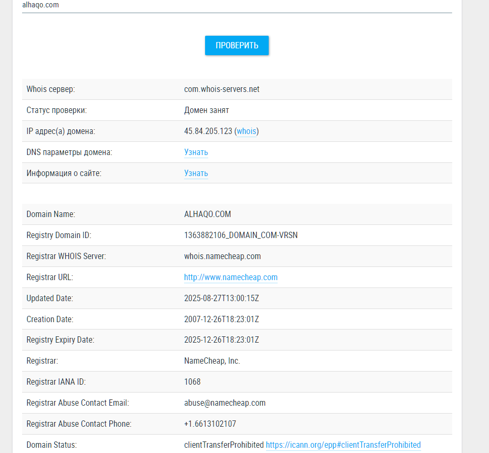Click Узнать for DNS параметры домена

point(196,152)
